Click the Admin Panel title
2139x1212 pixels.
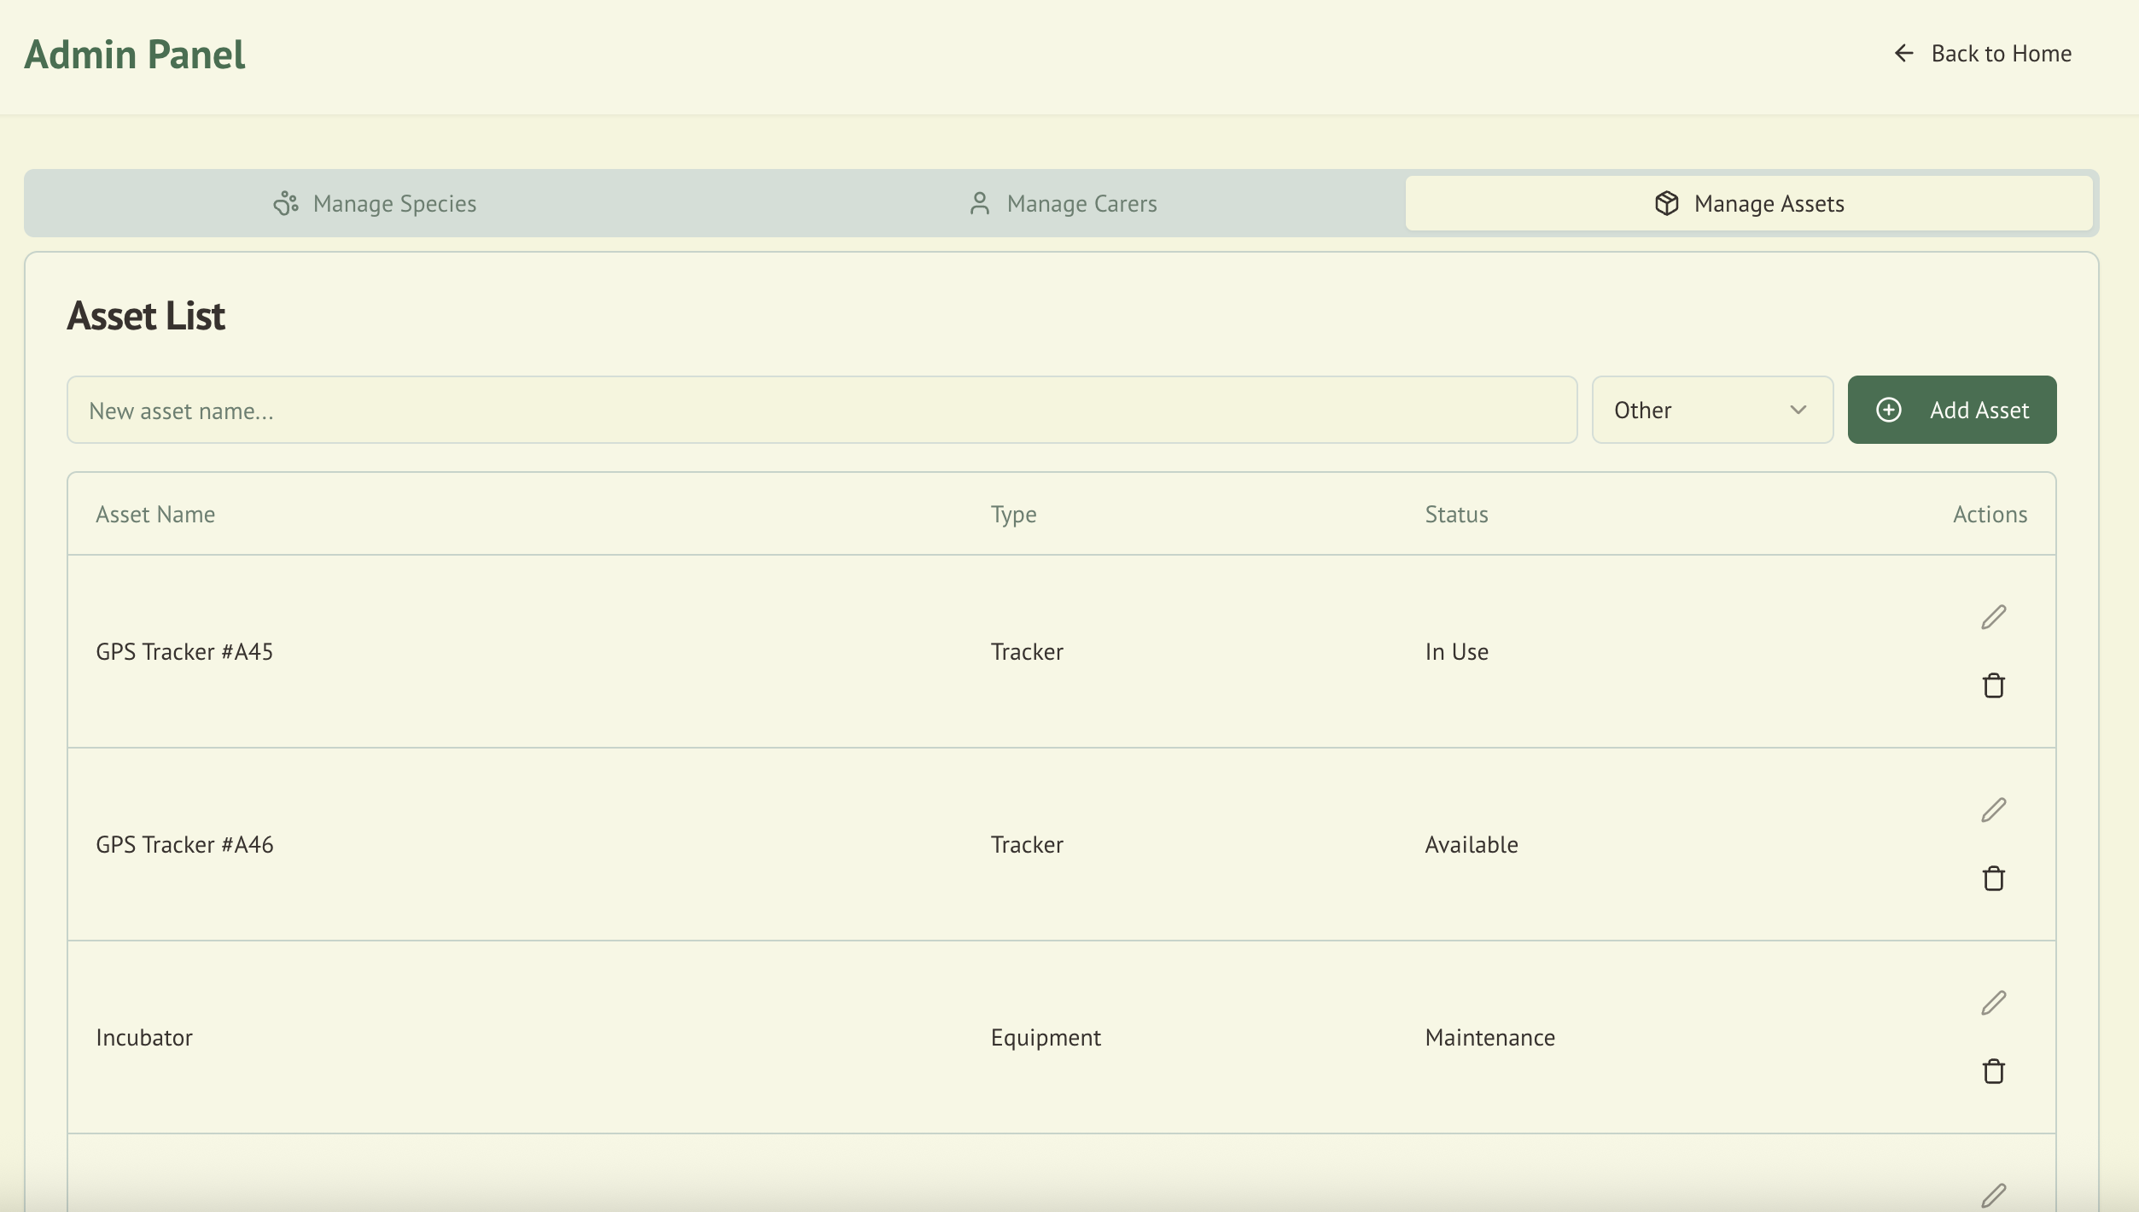point(135,55)
